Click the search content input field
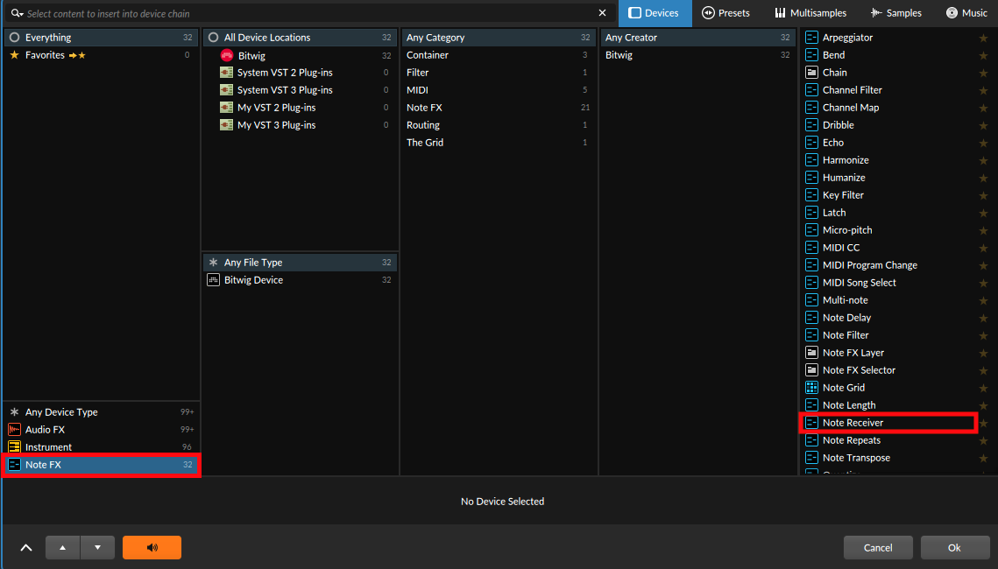The height and width of the screenshot is (569, 998). tap(308, 13)
